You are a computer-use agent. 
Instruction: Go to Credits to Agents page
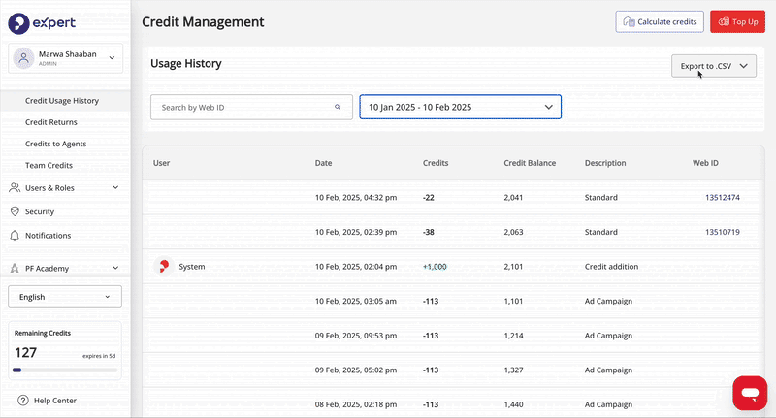(56, 144)
